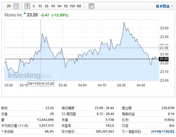Select the 1D interval
This screenshot has width=176, height=137.
(66, 6)
